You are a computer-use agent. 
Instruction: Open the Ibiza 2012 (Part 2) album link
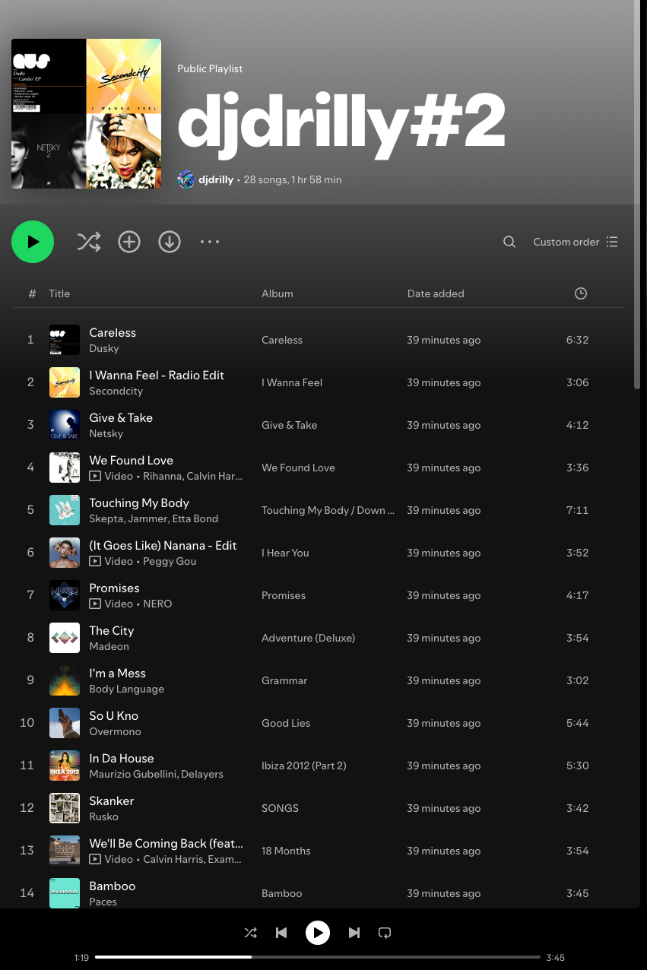[x=304, y=766]
